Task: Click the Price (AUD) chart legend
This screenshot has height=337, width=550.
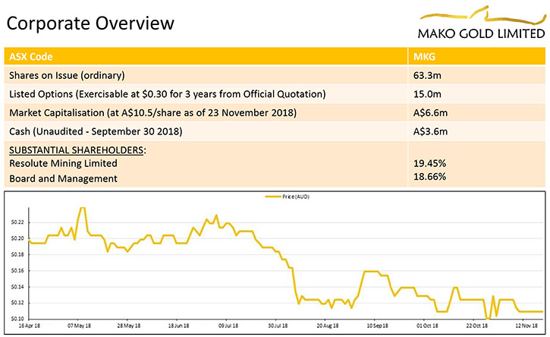Action: (288, 197)
